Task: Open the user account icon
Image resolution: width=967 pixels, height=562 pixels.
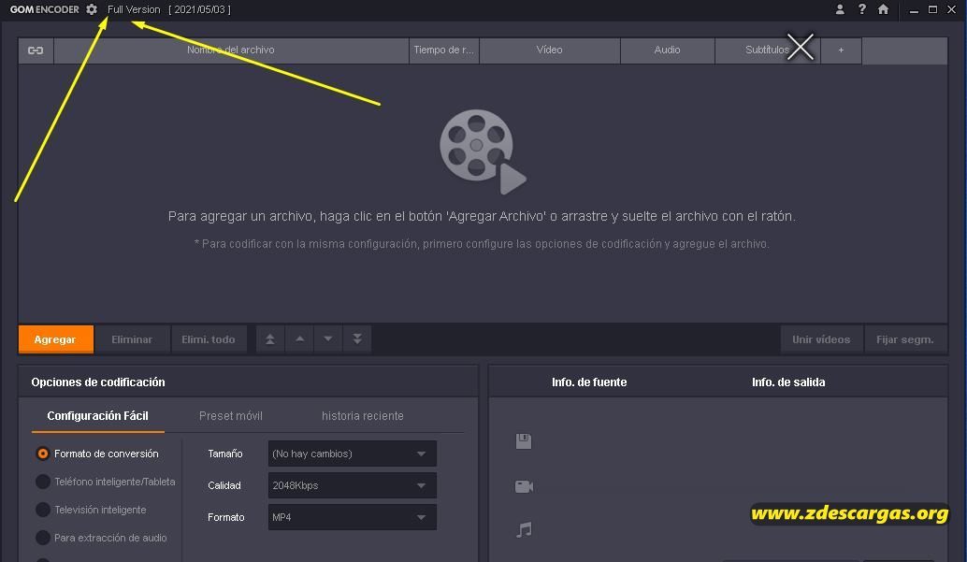Action: pyautogui.click(x=840, y=9)
